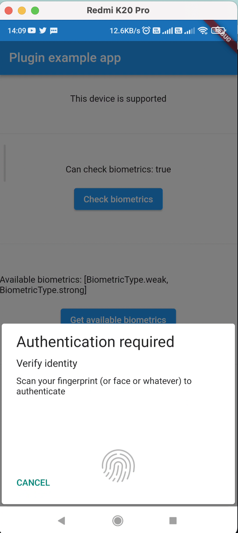Select the Plugin example app title bar
Viewport: 238px width, 533px height.
tap(65, 58)
